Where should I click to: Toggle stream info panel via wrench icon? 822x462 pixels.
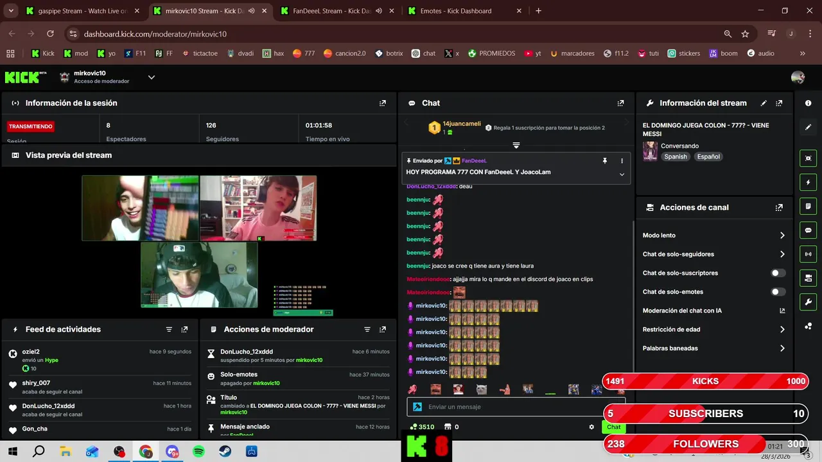tap(808, 302)
